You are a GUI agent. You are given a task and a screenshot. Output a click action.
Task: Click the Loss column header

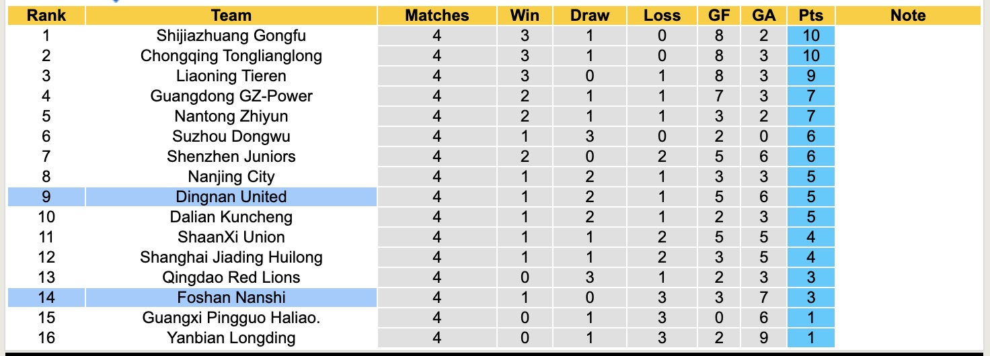tap(662, 15)
